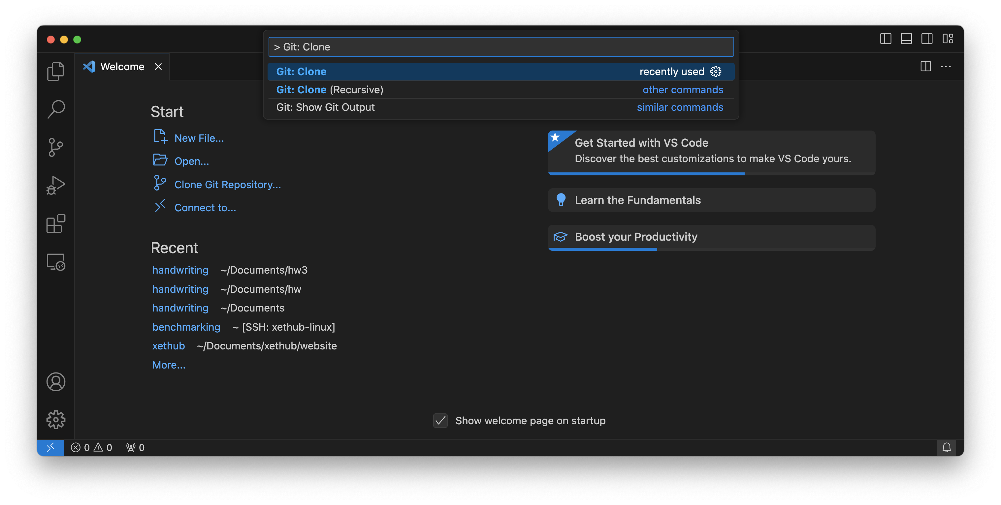Toggle the Secondary Side Bar layout button
Image resolution: width=1001 pixels, height=505 pixels.
[927, 39]
